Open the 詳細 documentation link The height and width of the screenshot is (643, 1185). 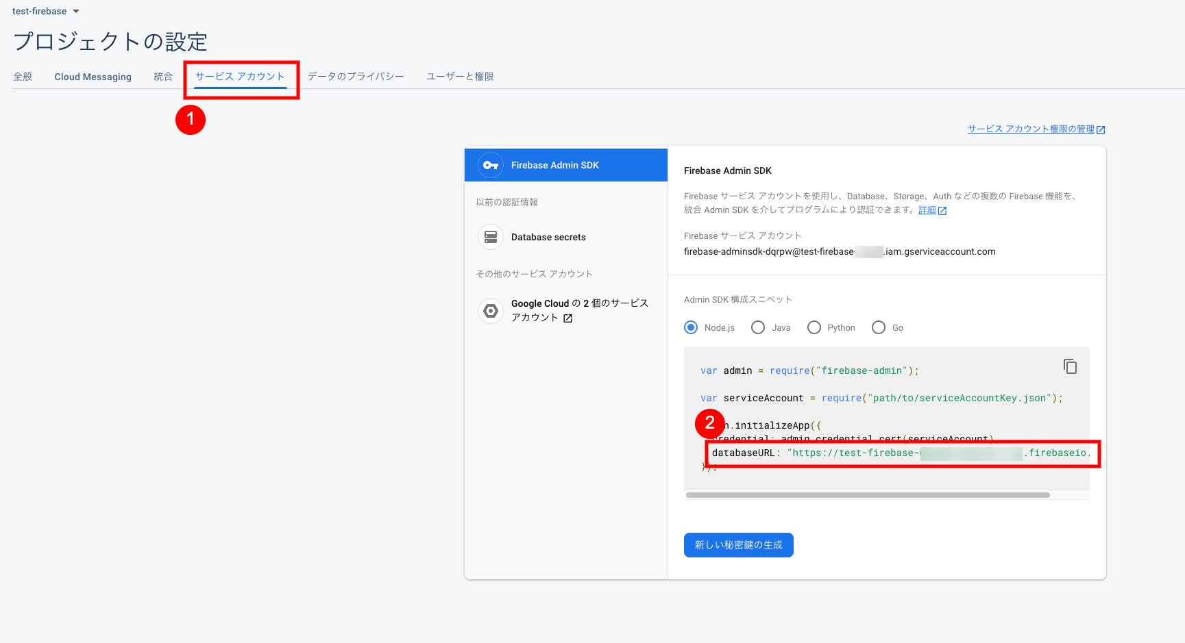coord(927,210)
